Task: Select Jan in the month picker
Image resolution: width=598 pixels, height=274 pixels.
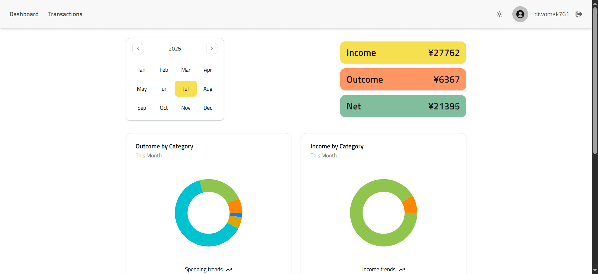Action: tap(142, 70)
